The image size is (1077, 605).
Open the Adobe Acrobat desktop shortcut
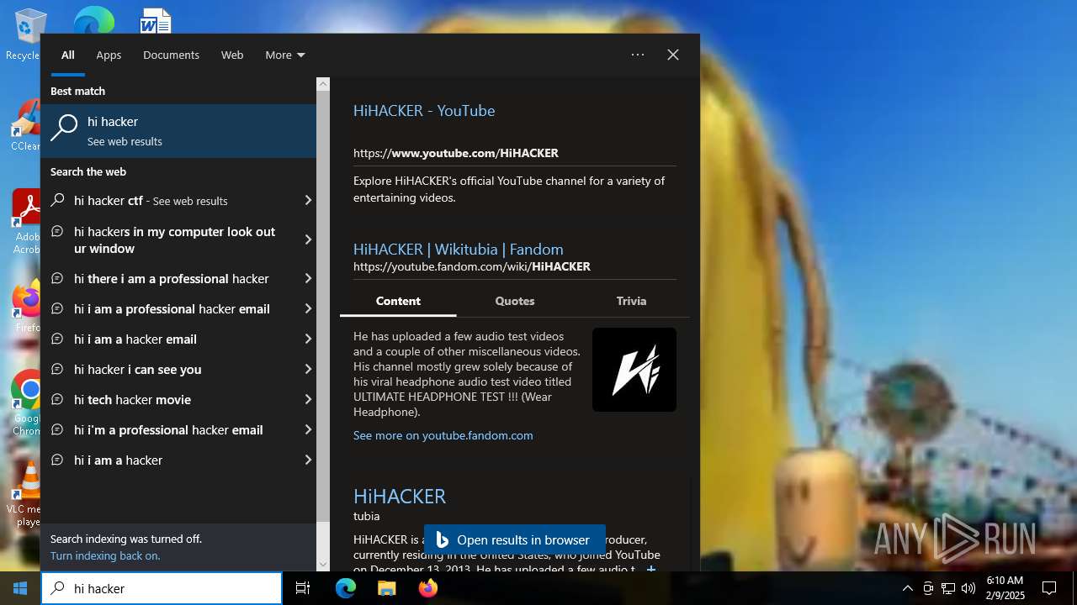click(x=26, y=222)
